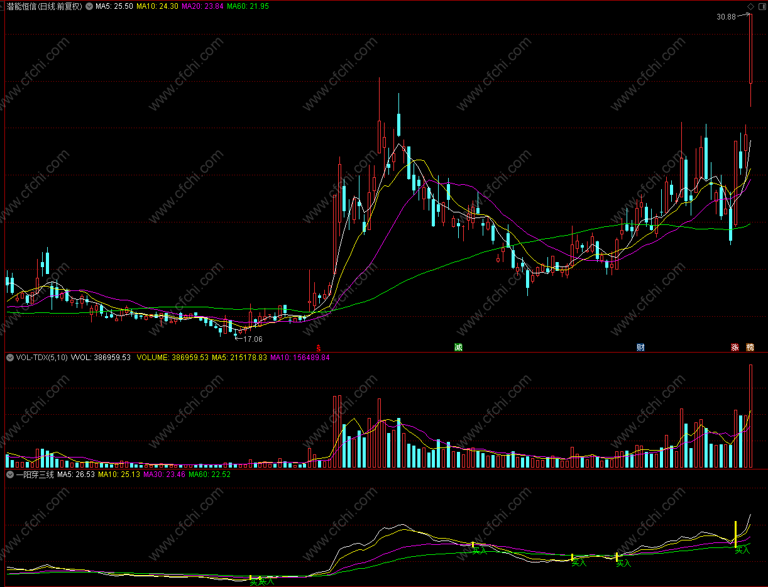Click the 30.88 high price label
This screenshot has width=768, height=587.
click(726, 17)
